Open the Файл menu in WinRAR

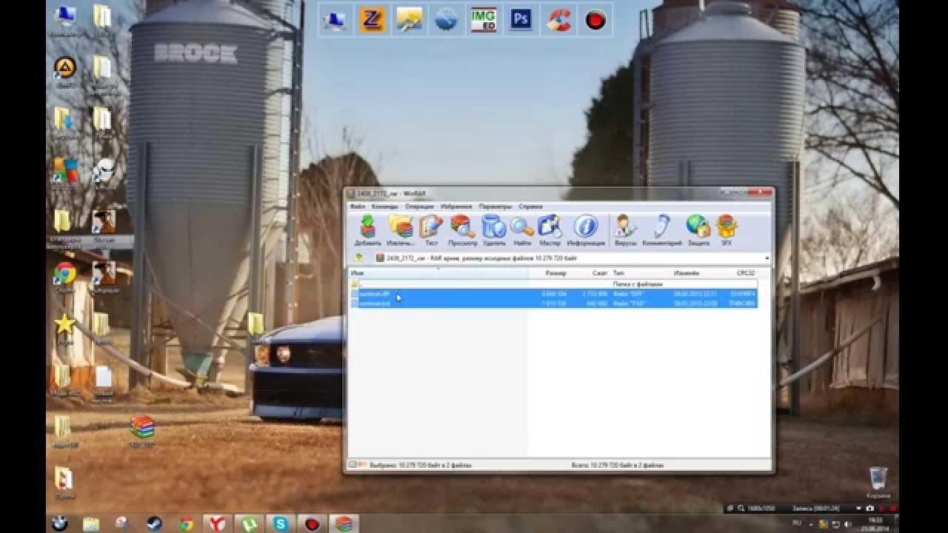coord(358,207)
